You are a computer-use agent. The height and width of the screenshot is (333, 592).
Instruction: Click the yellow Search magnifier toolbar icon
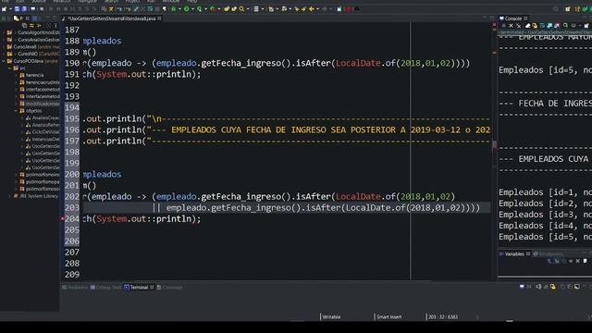point(241,8)
